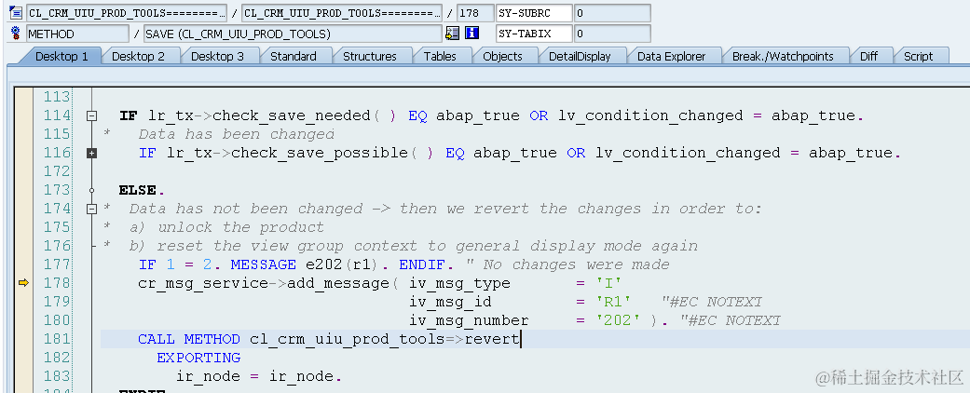Viewport: 970px width, 393px height.
Task: Collapse the IF block at line 114
Action: click(x=92, y=115)
